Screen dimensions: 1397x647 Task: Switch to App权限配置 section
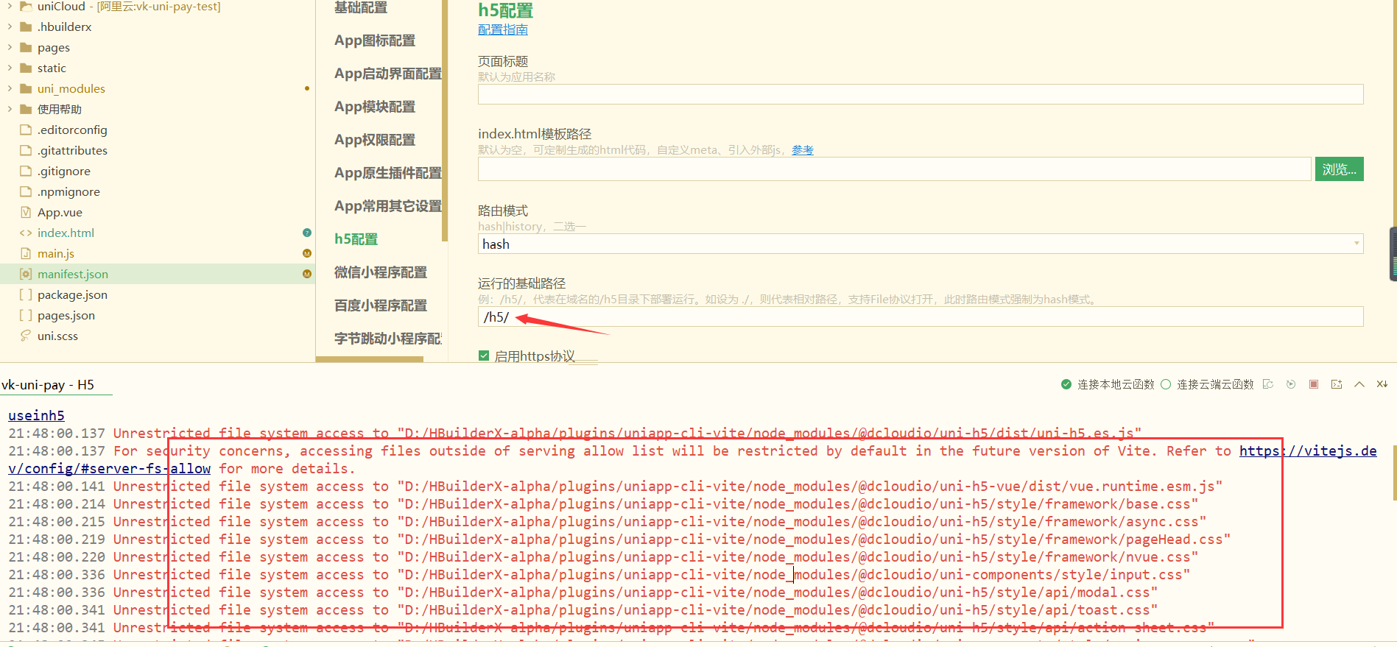(374, 140)
